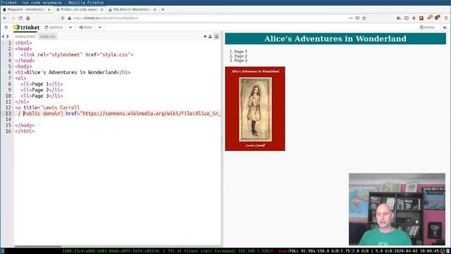The width and height of the screenshot is (451, 254).
Task: Open the page actions ellipsis menu
Action: point(351,18)
